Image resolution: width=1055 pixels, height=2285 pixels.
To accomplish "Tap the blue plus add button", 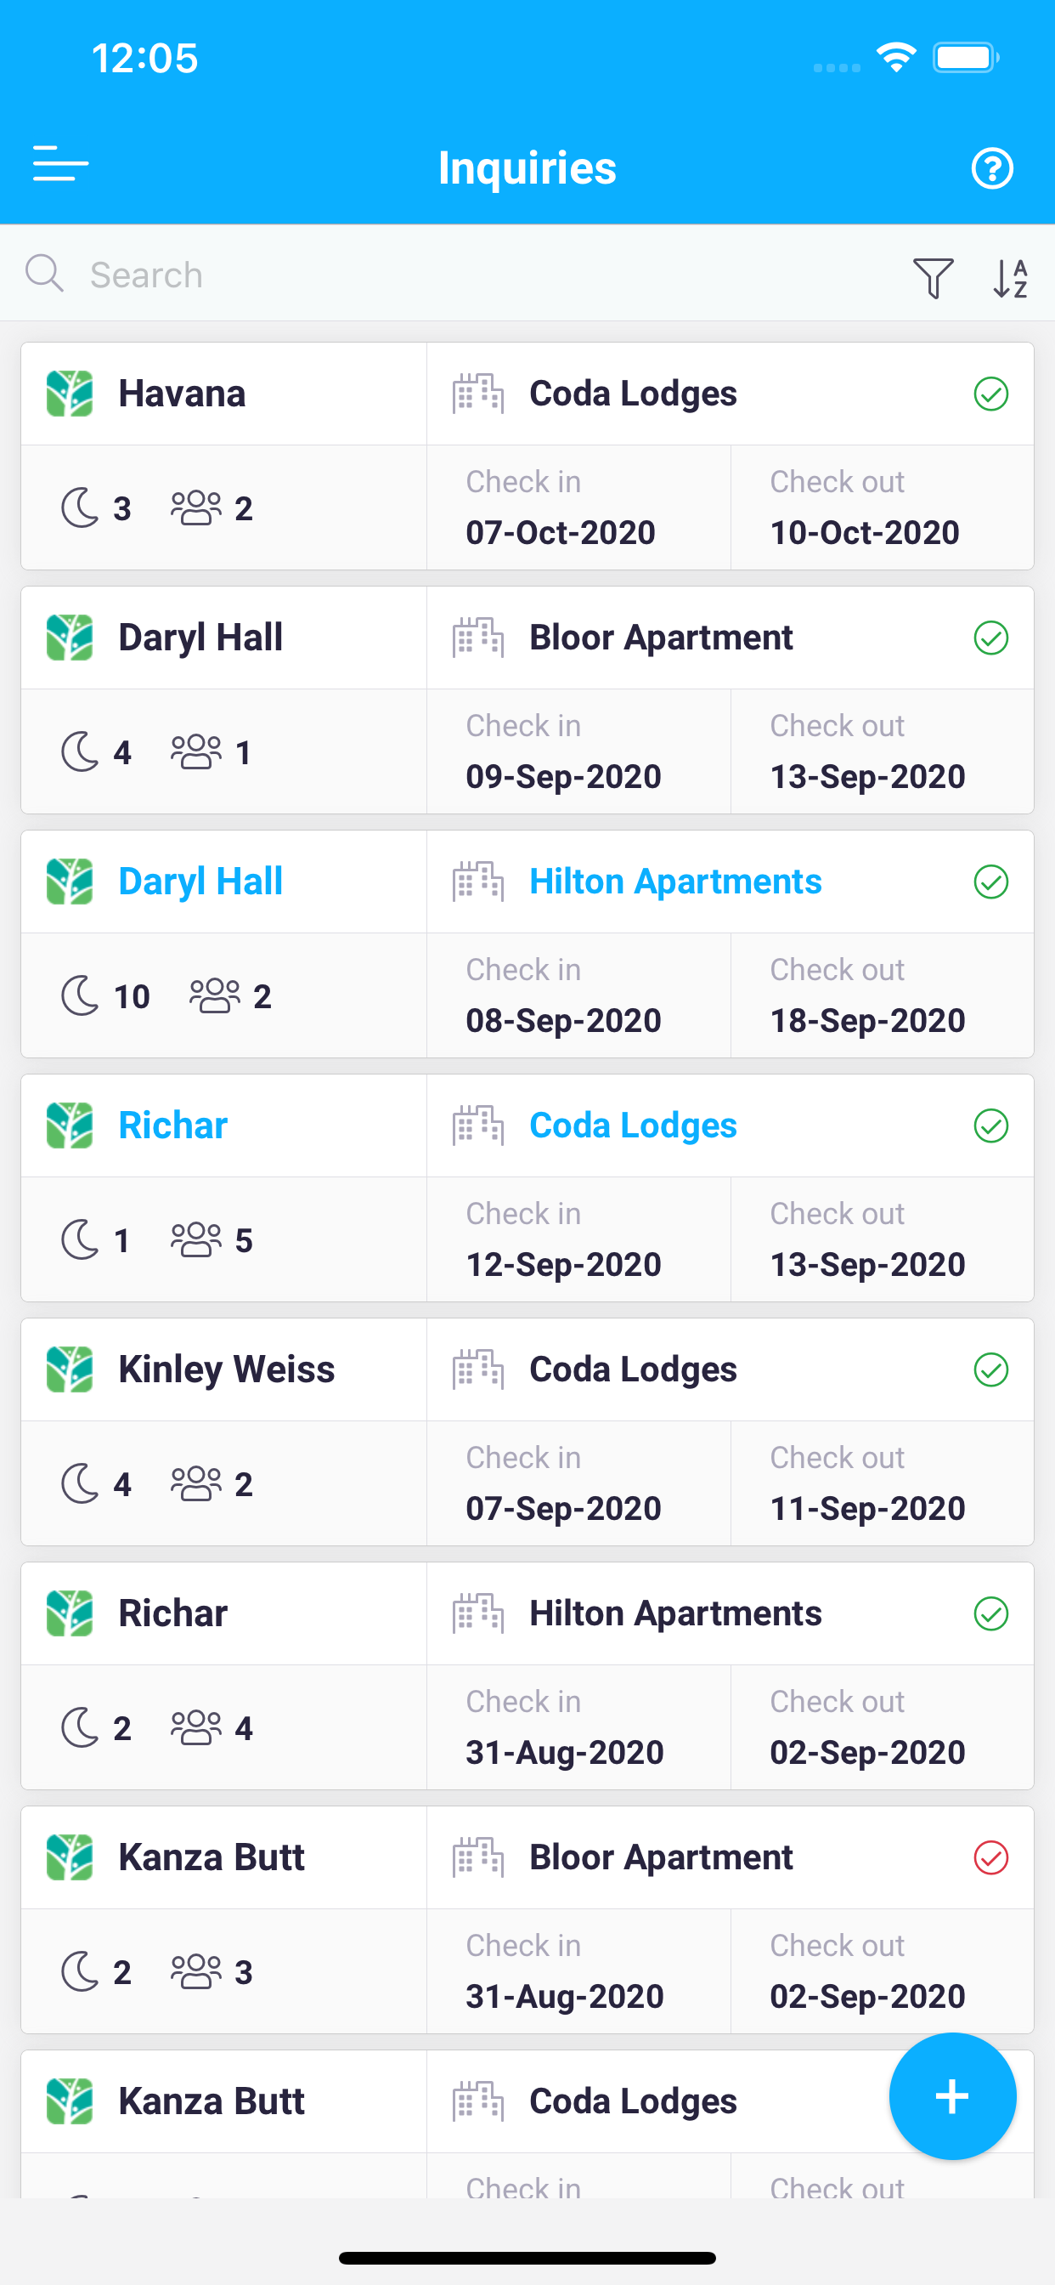I will point(952,2096).
